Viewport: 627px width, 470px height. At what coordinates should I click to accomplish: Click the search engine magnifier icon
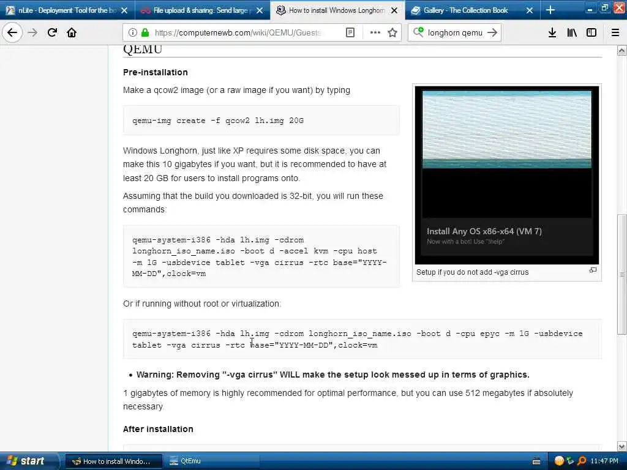tap(418, 32)
